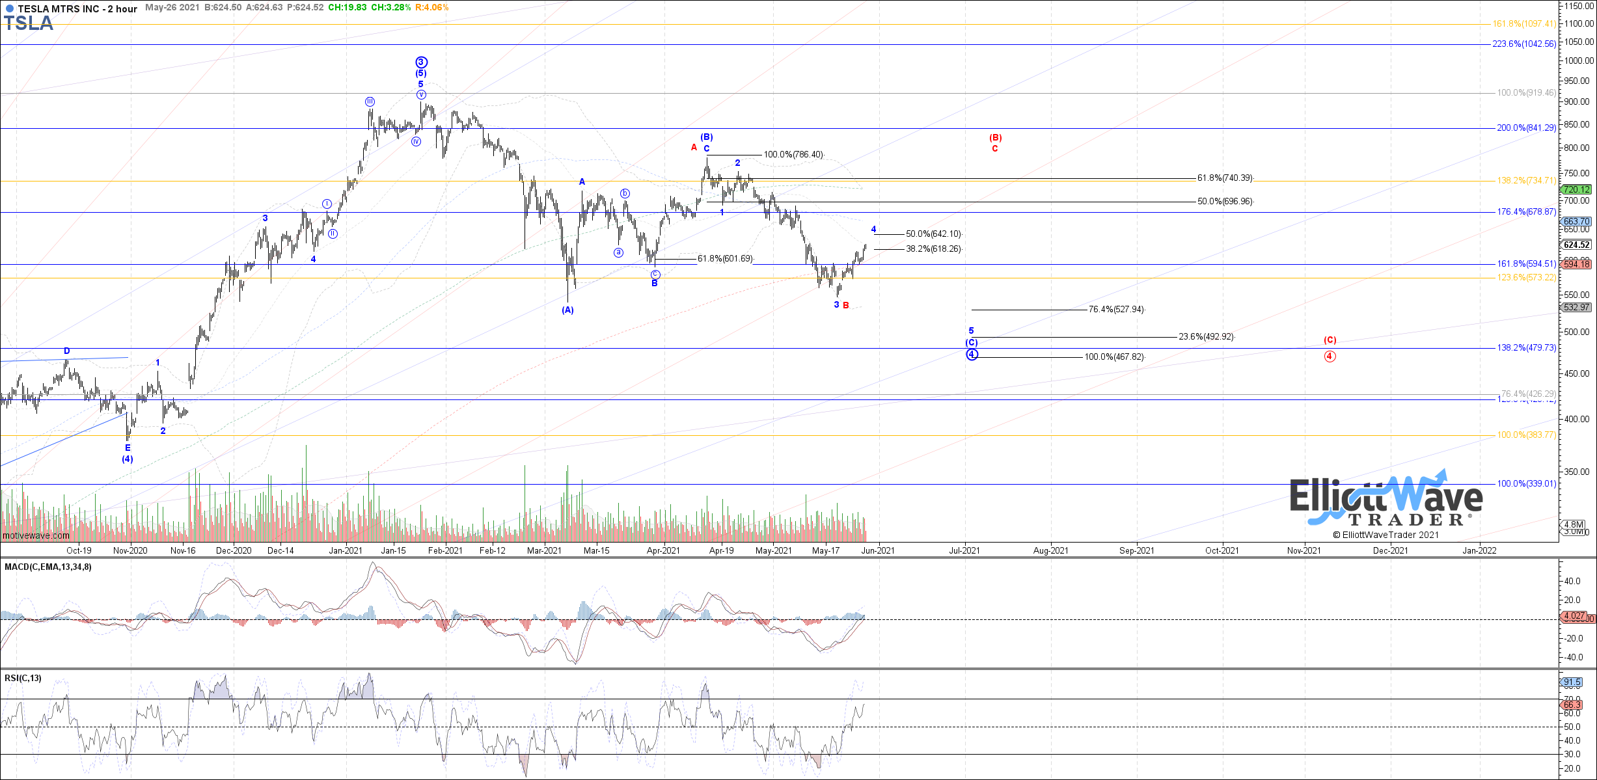Click the red (C) wave label near Nov-2021
Image resolution: width=1597 pixels, height=780 pixels.
(x=1330, y=340)
